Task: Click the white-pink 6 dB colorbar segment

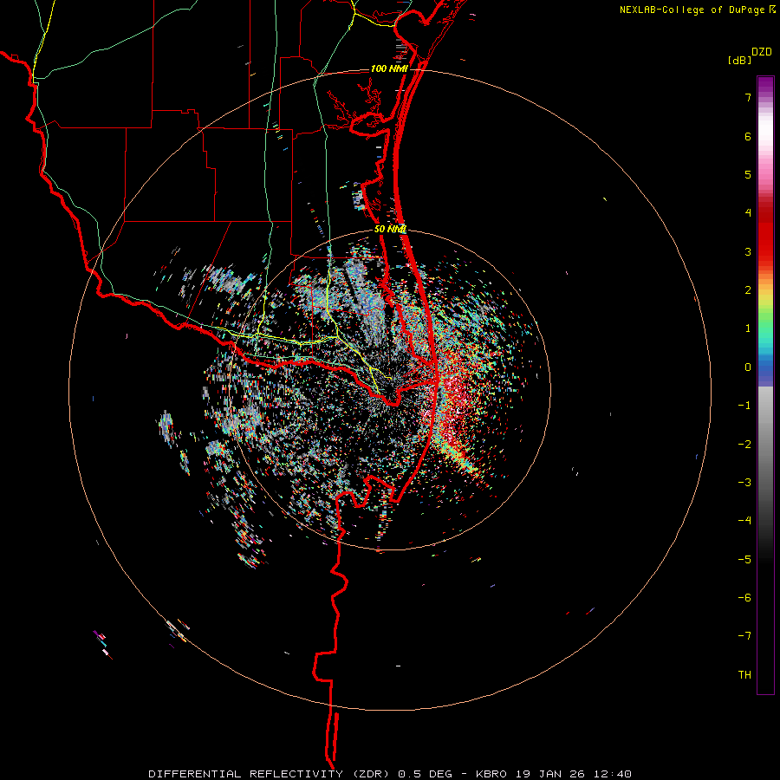Action: (765, 136)
